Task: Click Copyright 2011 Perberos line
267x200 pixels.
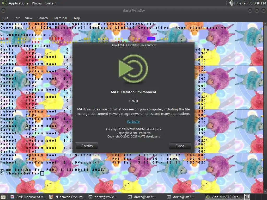Action: [133, 133]
